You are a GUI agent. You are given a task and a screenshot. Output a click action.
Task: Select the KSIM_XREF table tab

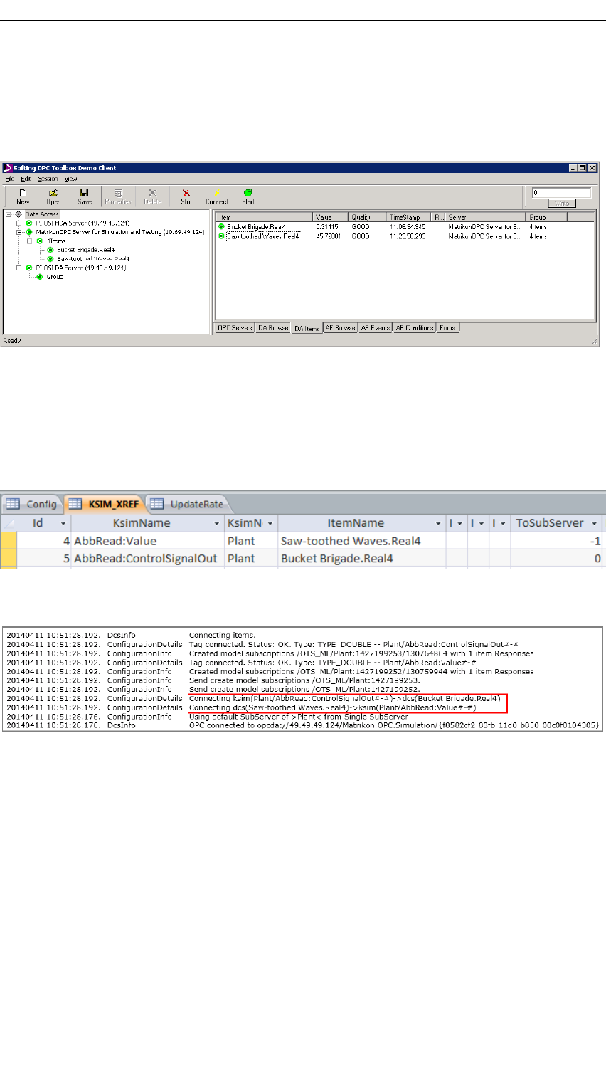point(105,504)
